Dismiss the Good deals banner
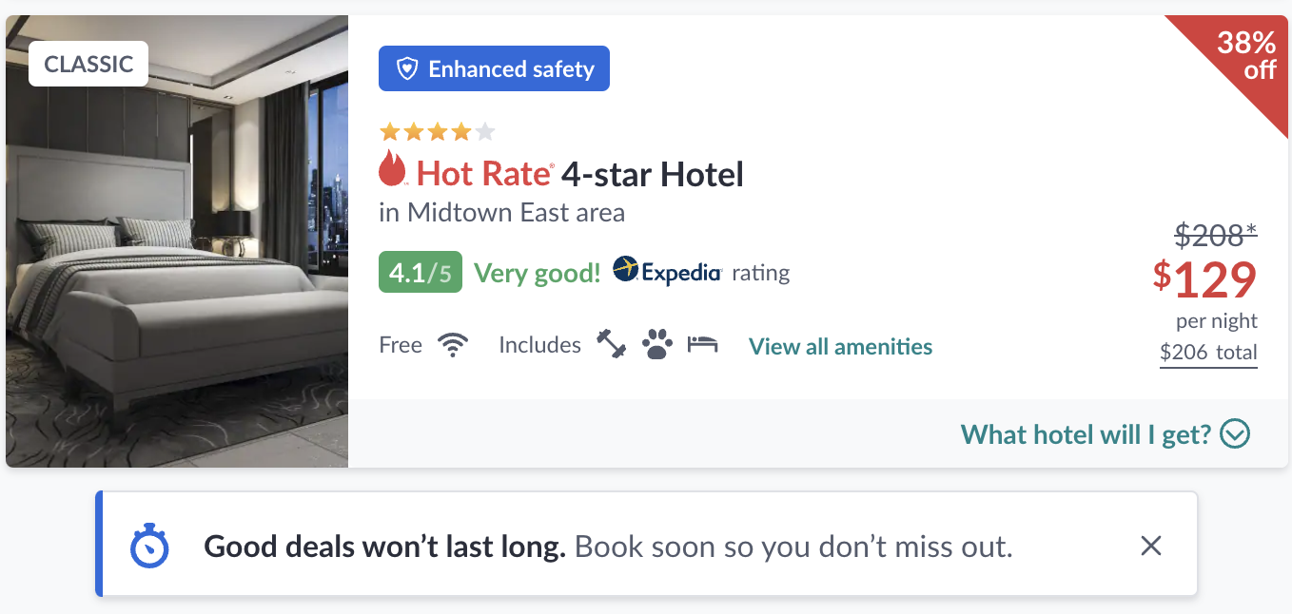 coord(1151,546)
